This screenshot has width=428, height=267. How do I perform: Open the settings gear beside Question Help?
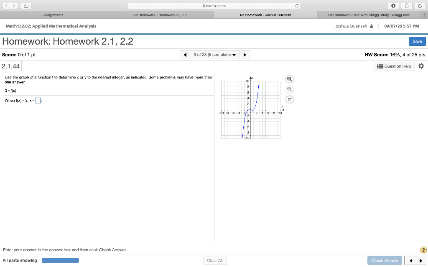(x=421, y=66)
